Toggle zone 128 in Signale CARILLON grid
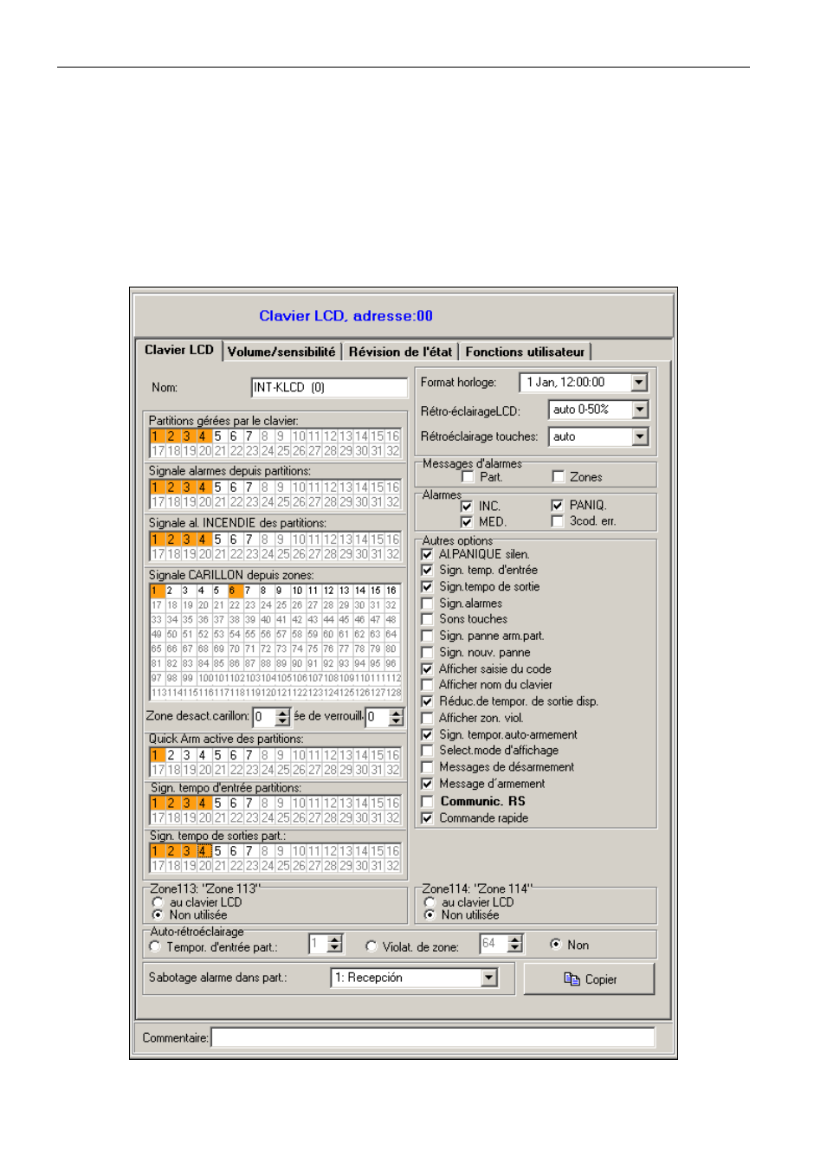Screen dimensions: 827x1169 tap(393, 693)
